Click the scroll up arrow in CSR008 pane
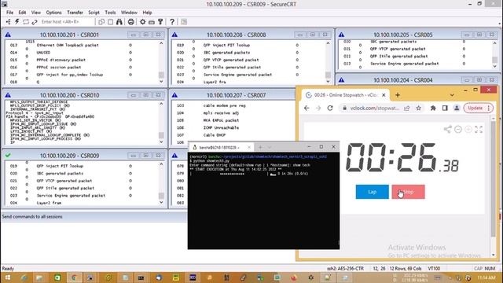Image resolution: width=503 pixels, height=283 pixels. click(x=328, y=43)
